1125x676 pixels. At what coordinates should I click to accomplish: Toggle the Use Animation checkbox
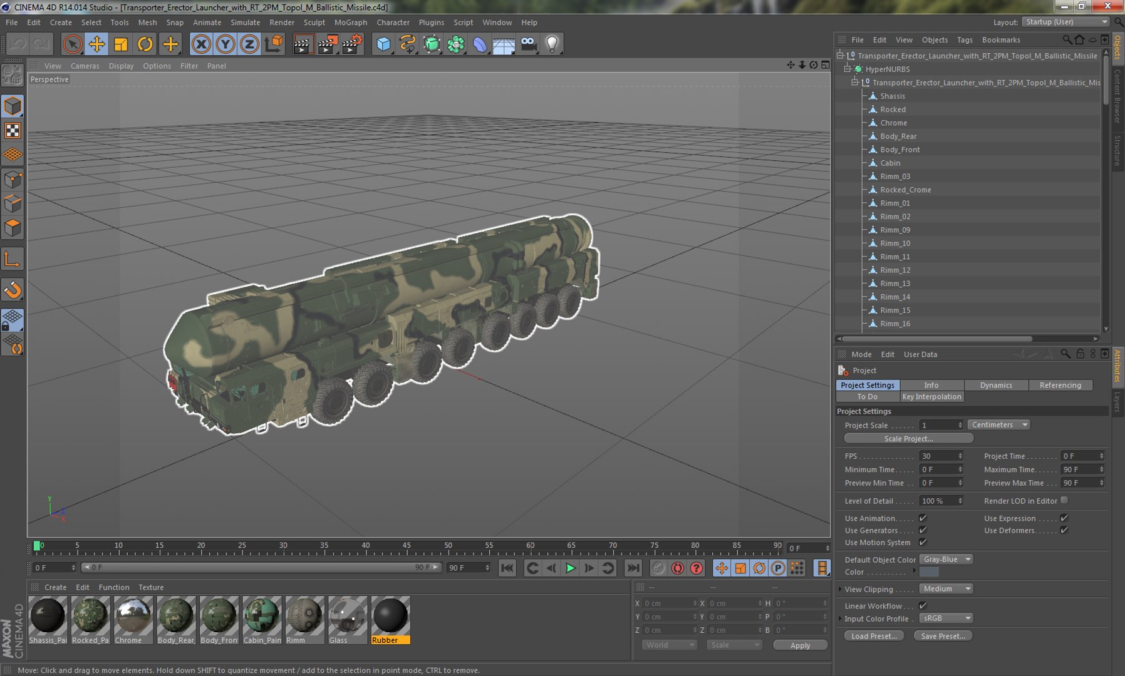[923, 518]
